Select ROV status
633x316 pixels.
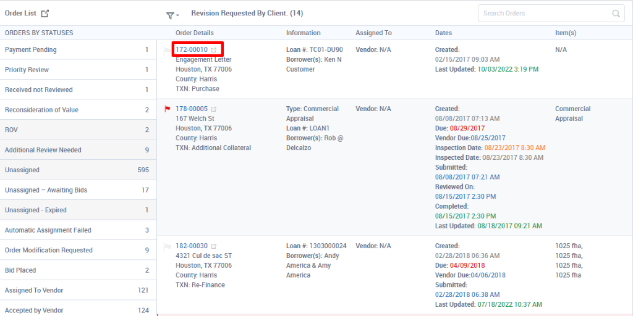(78, 130)
